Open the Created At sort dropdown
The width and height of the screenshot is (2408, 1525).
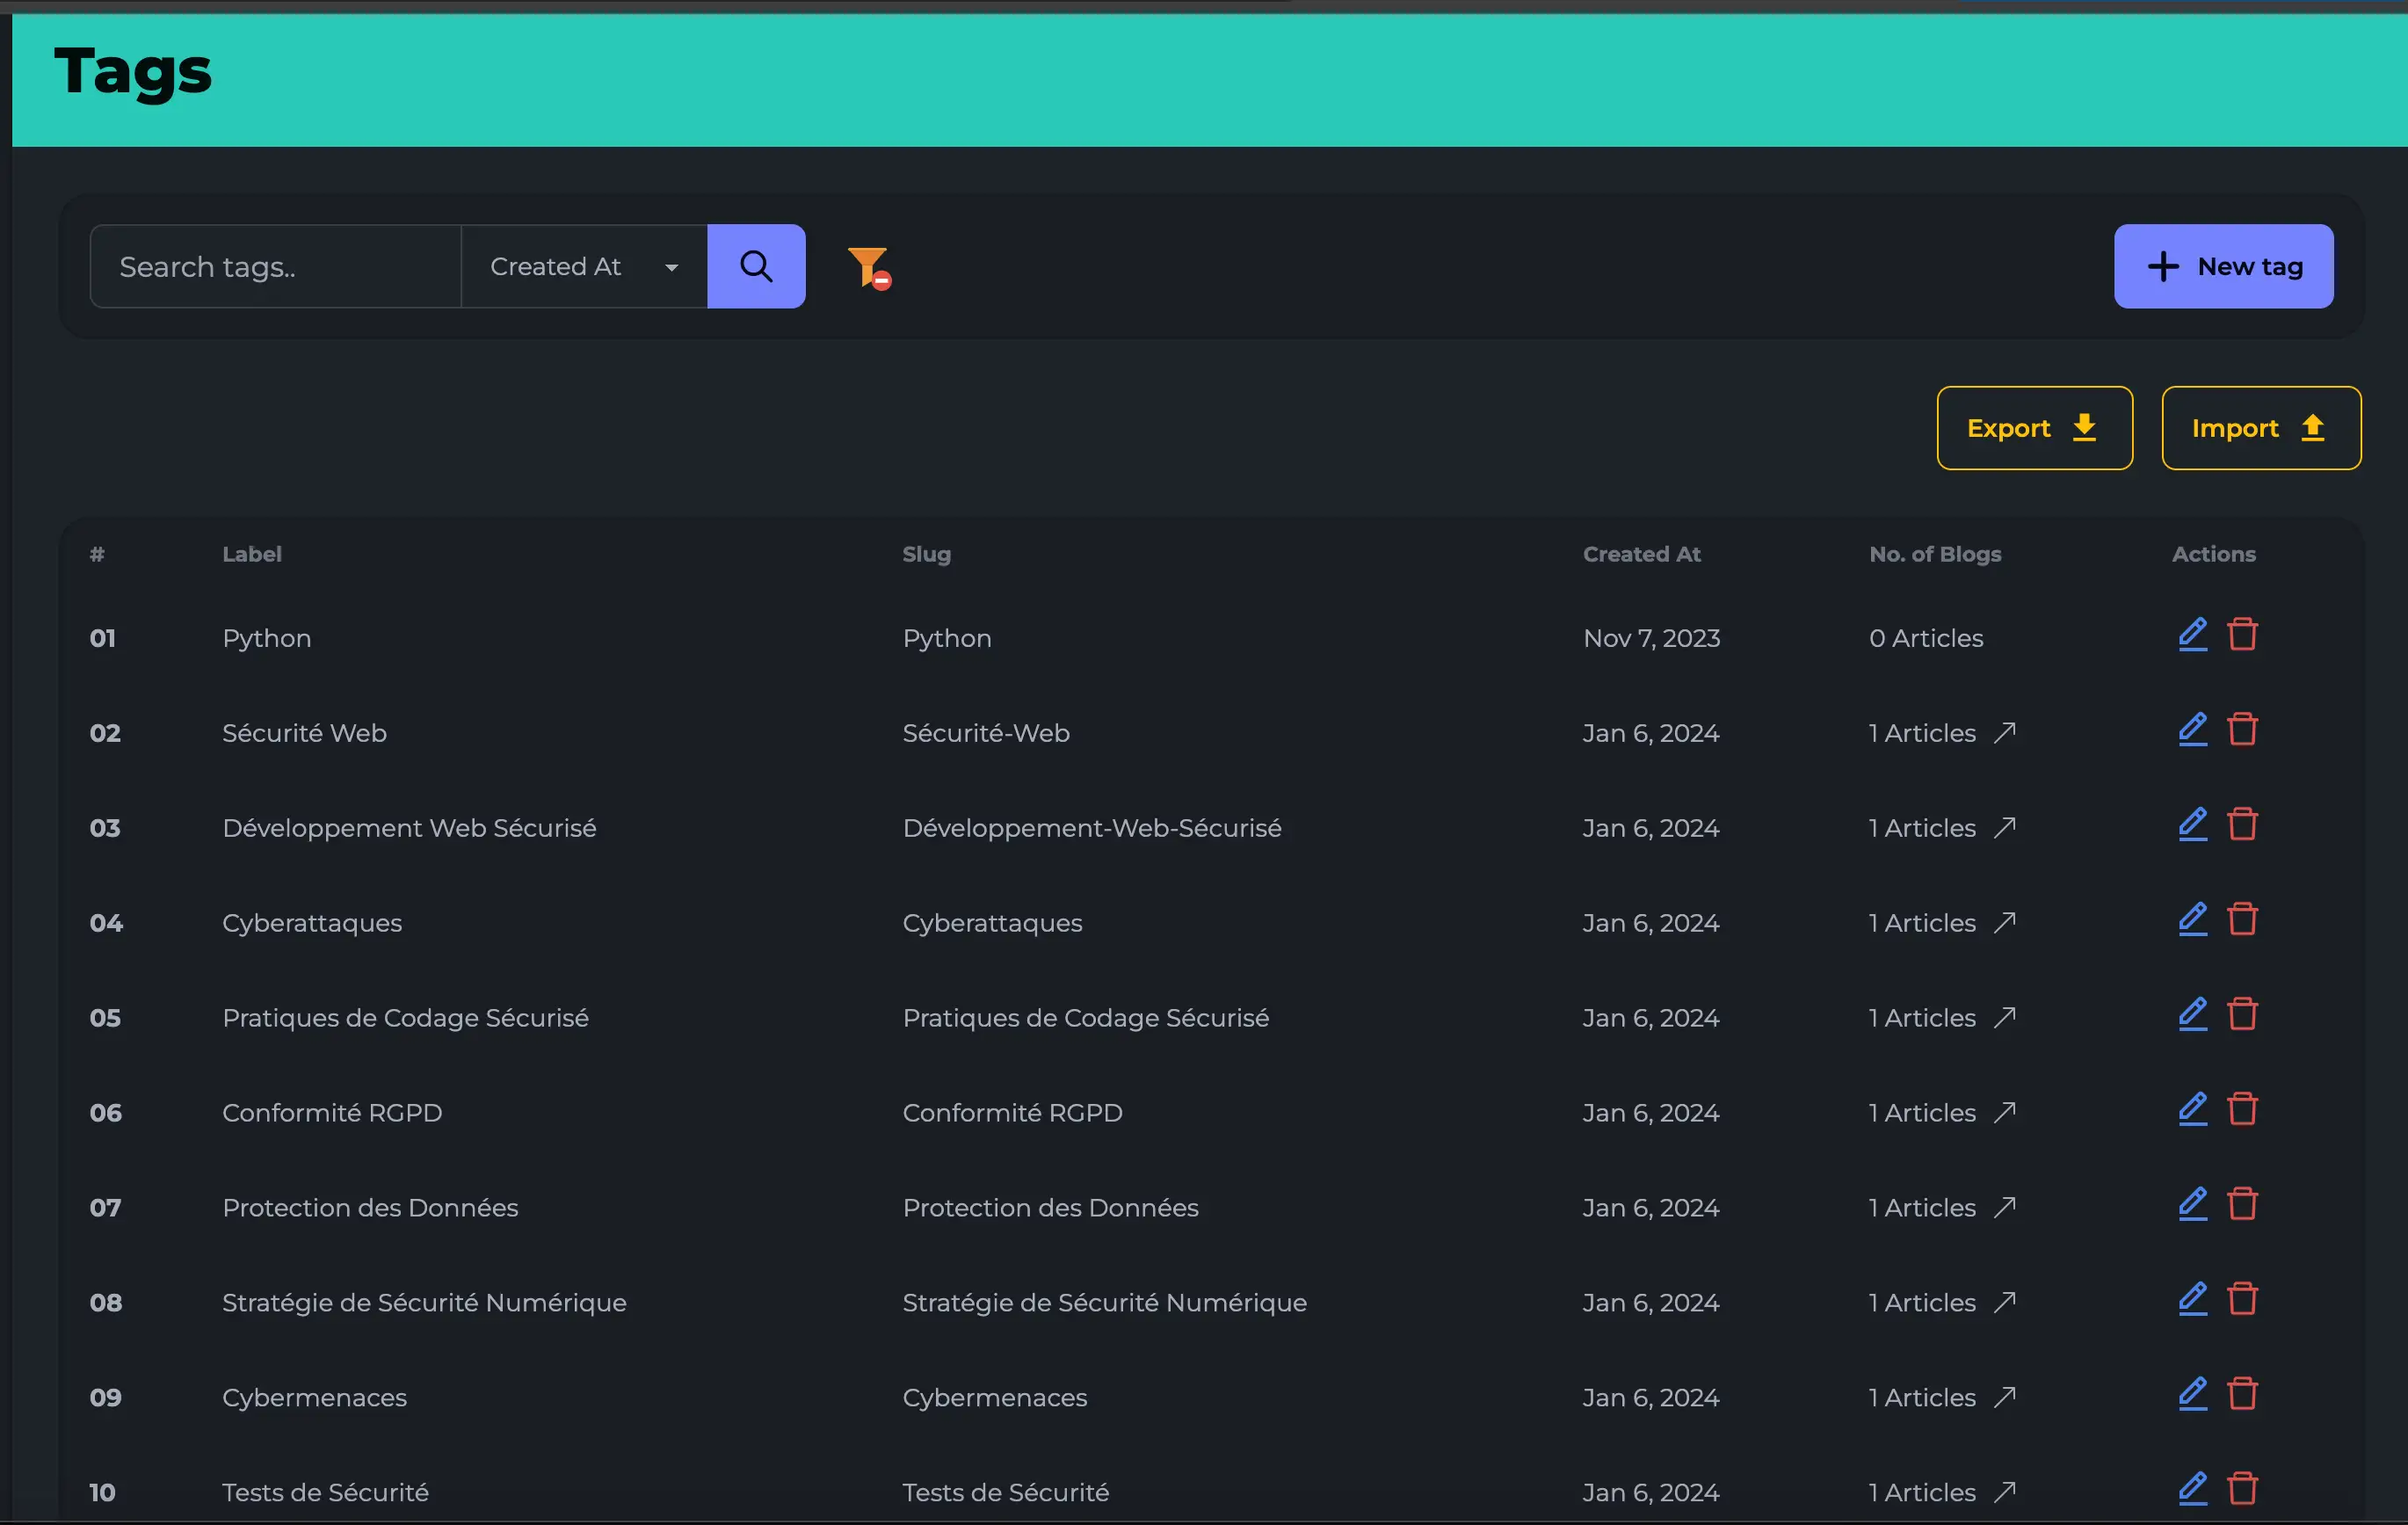coord(584,266)
